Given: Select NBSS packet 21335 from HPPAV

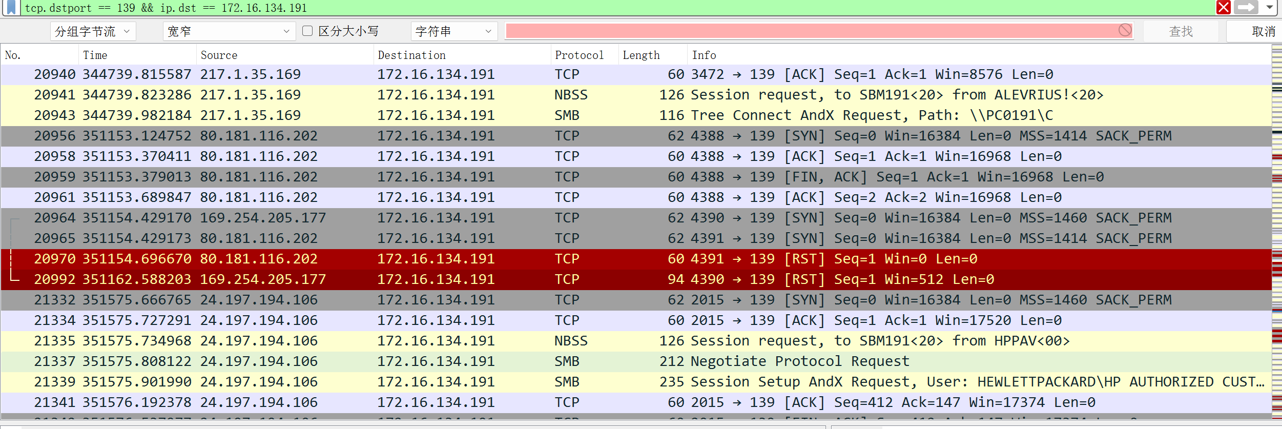Looking at the screenshot, I should pyautogui.click(x=636, y=341).
